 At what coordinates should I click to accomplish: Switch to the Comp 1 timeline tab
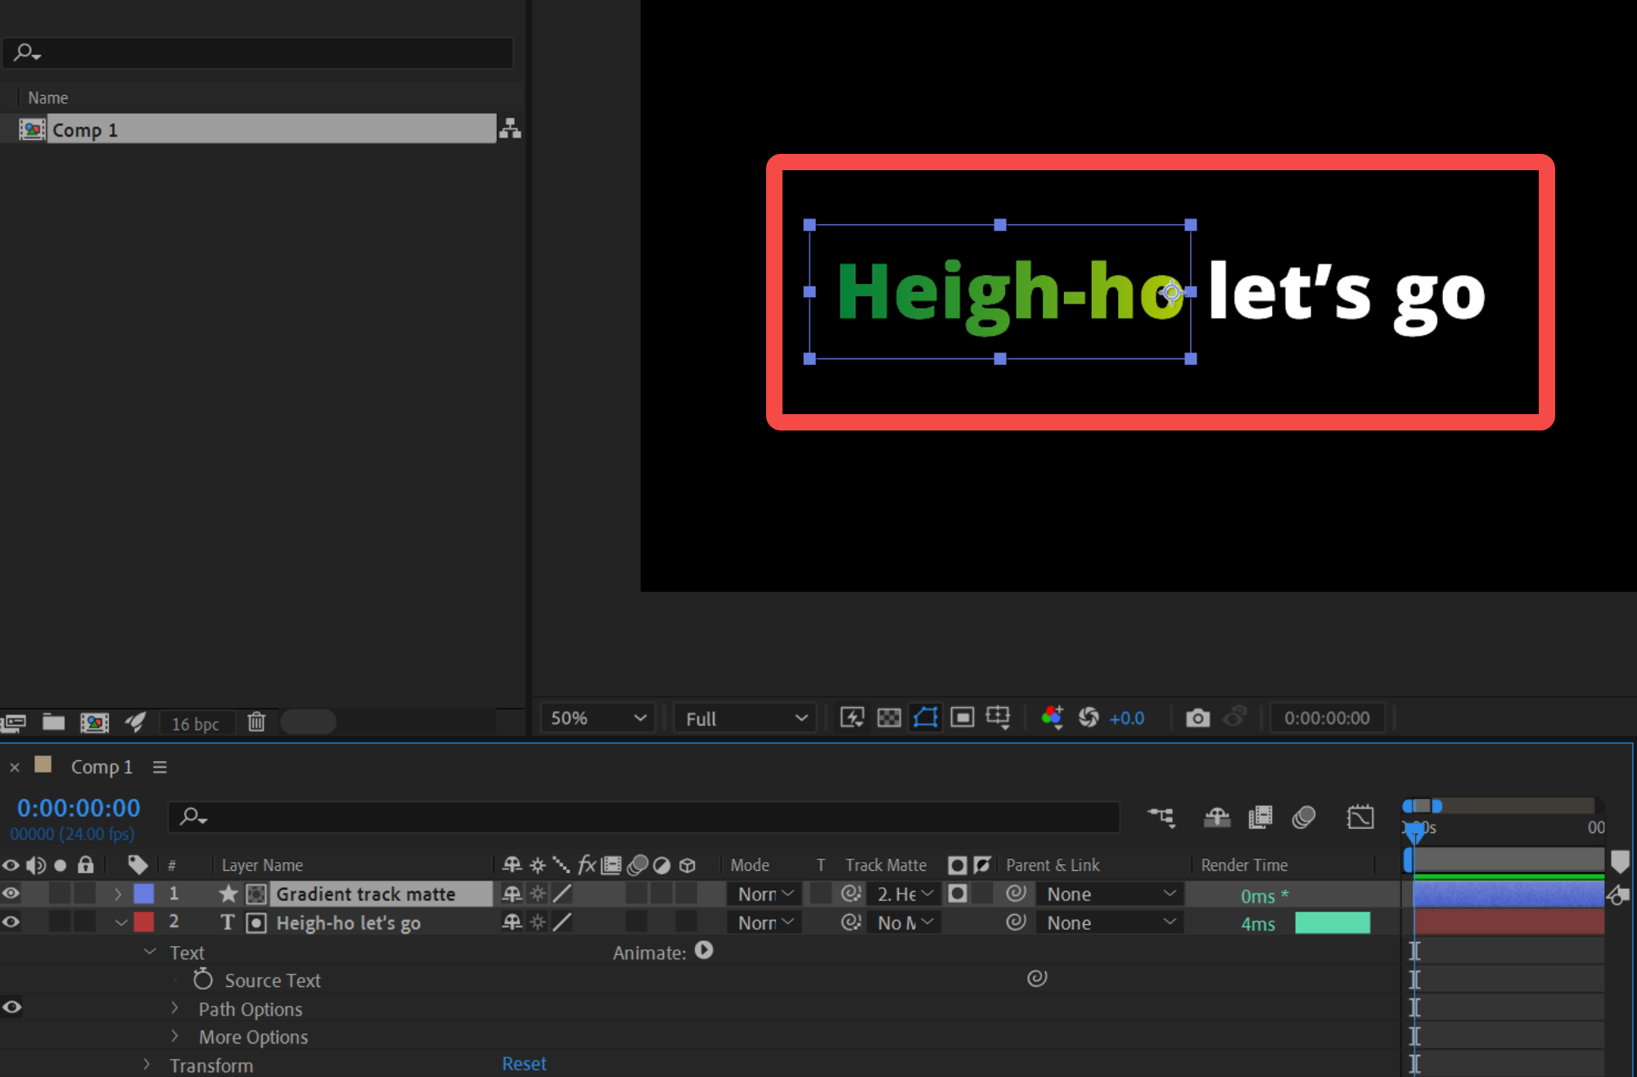click(101, 767)
